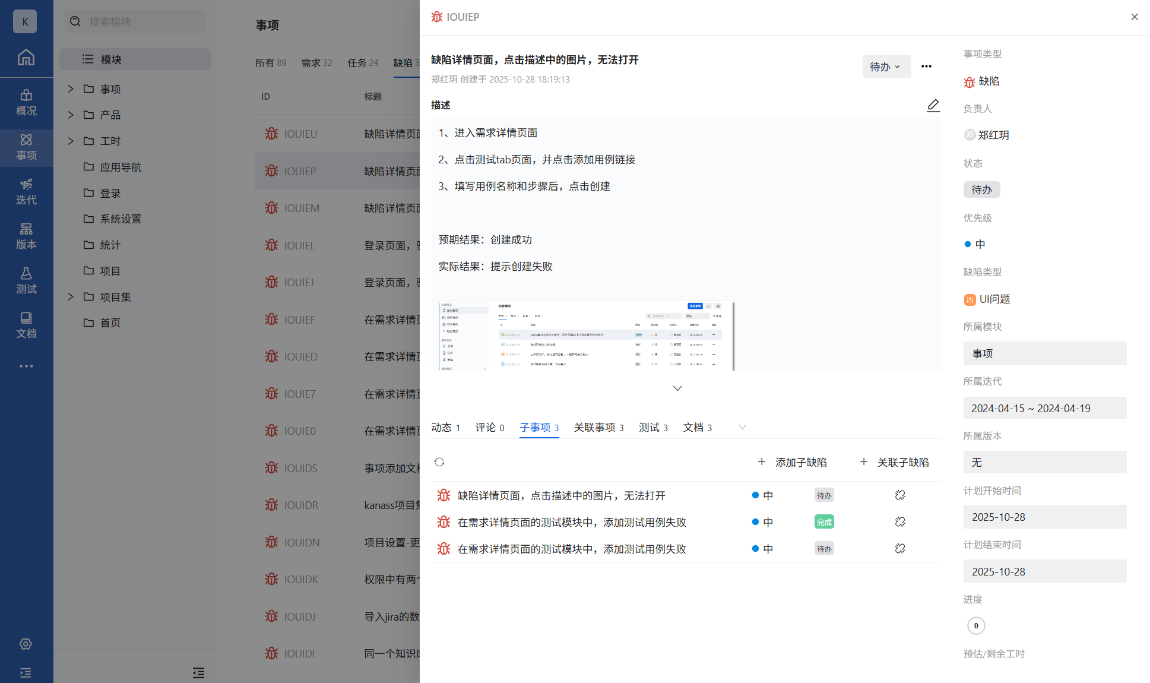Open the 迭代 section in sidebar
Viewport: 1150px width, 683px height.
click(x=26, y=191)
